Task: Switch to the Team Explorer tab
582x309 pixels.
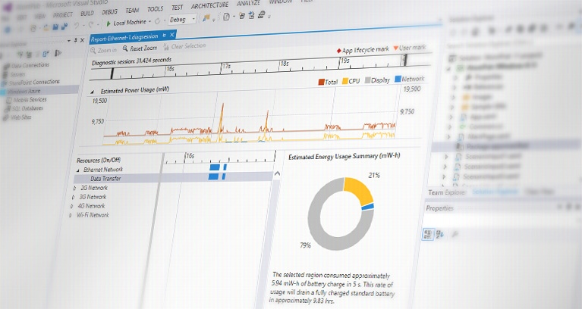Action: 446,192
